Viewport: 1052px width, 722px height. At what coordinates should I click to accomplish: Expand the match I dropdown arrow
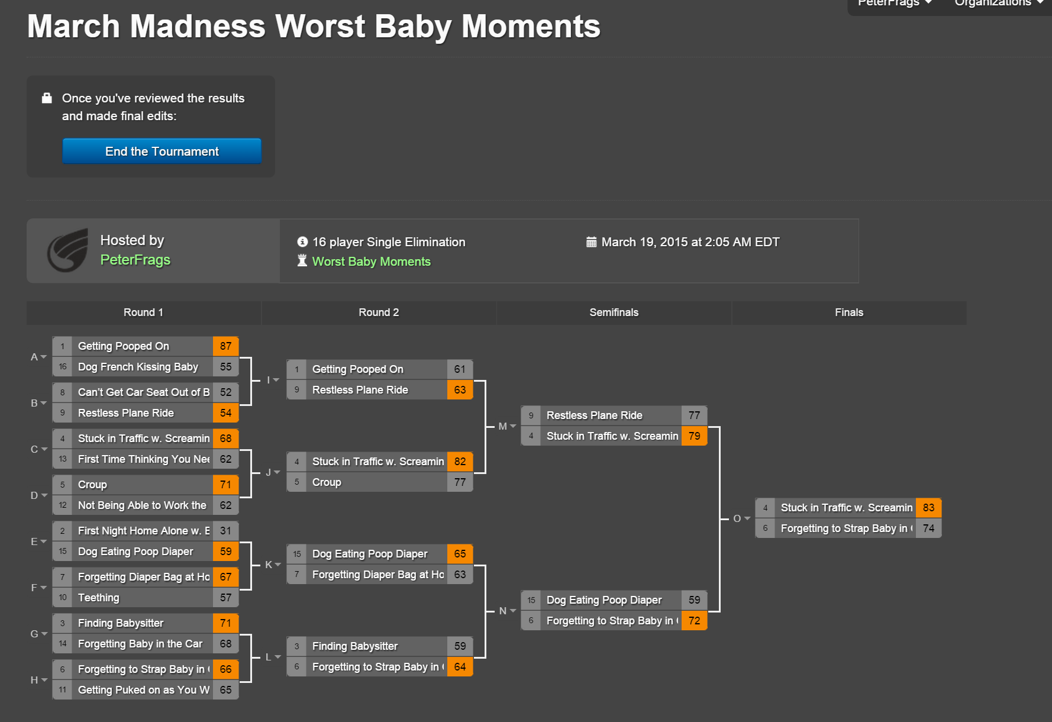(x=276, y=380)
